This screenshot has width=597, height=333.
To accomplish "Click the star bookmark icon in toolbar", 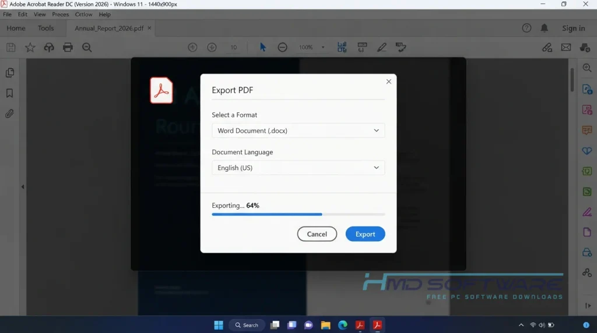I will pyautogui.click(x=30, y=47).
